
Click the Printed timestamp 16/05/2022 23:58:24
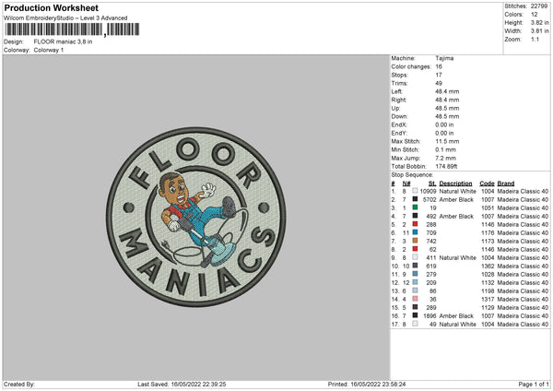click(x=378, y=385)
